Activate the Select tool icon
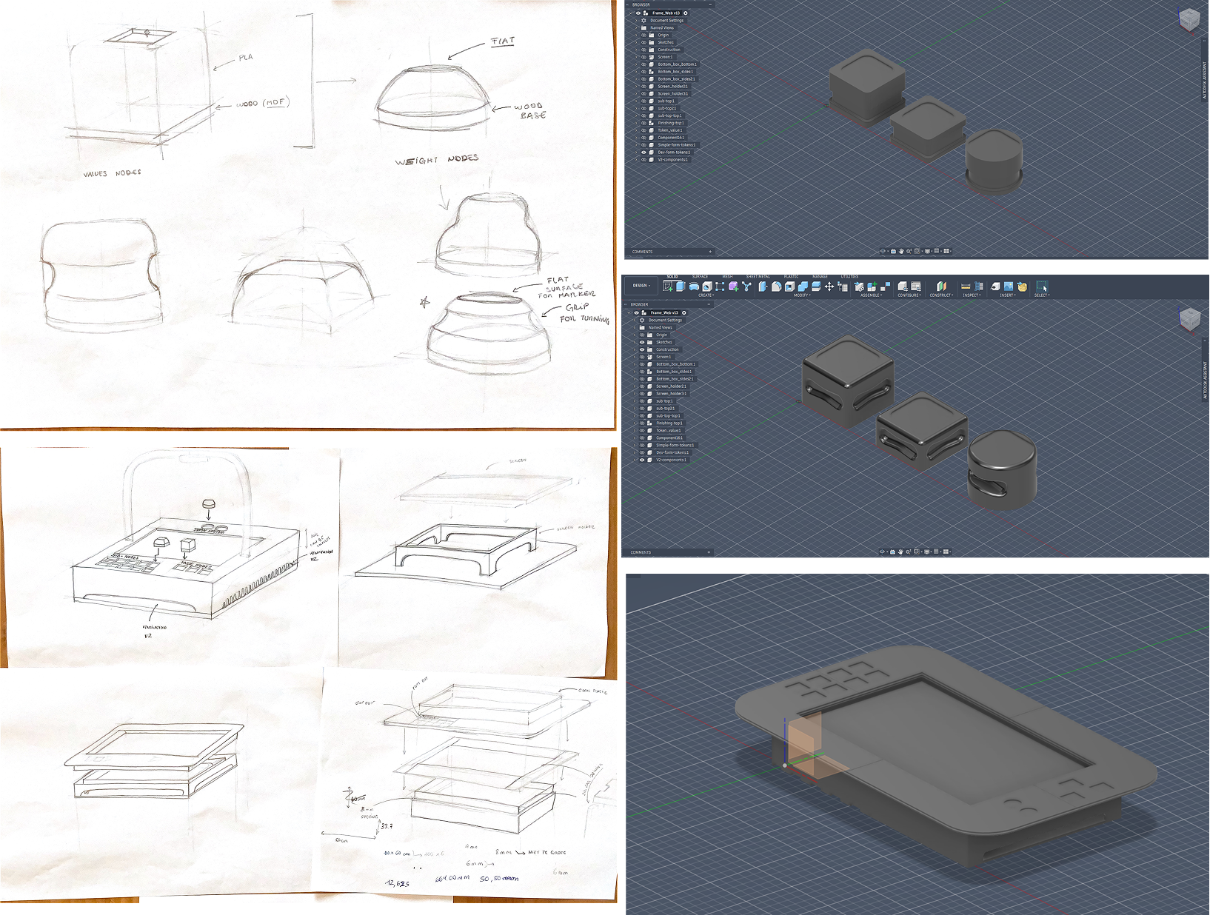The width and height of the screenshot is (1210, 915). (x=1041, y=286)
